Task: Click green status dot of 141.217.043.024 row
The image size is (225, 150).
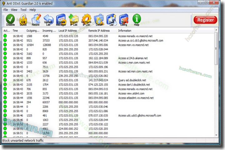Action: [x=5, y=80]
